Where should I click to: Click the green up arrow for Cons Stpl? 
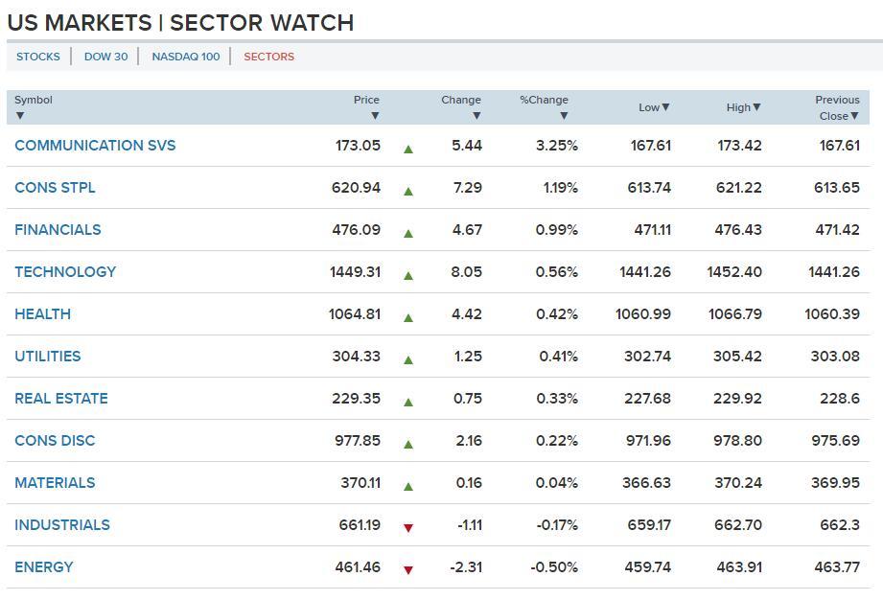point(408,191)
